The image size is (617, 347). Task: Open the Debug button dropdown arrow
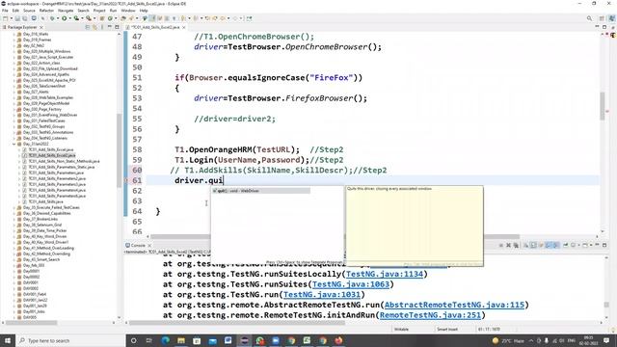click(x=58, y=18)
